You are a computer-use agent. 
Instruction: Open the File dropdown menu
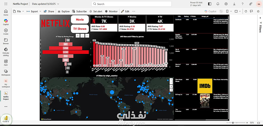pos(18,11)
